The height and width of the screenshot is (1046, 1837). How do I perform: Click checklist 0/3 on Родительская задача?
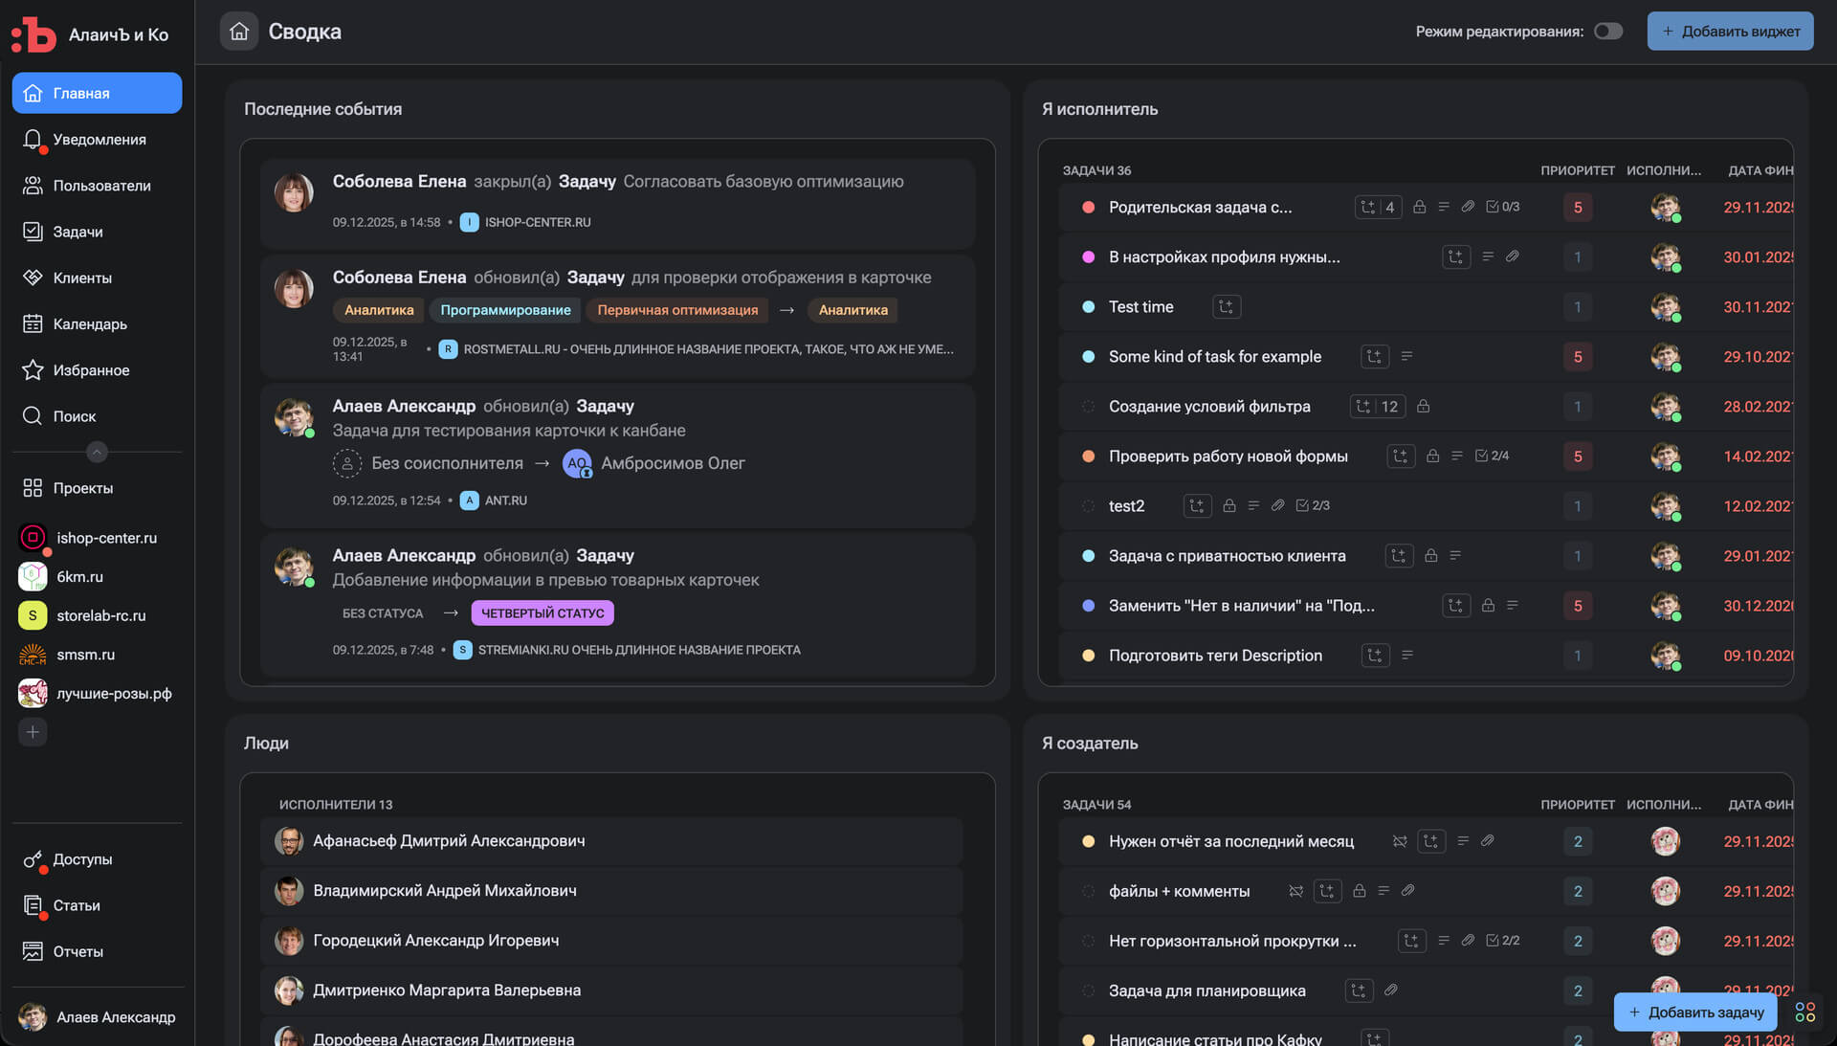(1502, 207)
